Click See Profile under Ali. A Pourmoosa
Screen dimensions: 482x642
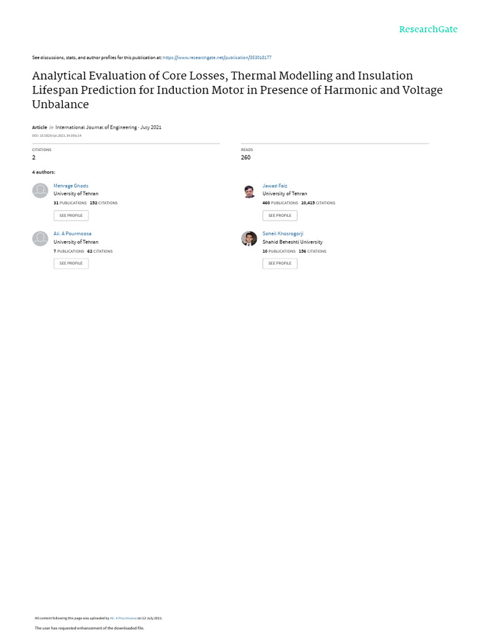point(71,263)
